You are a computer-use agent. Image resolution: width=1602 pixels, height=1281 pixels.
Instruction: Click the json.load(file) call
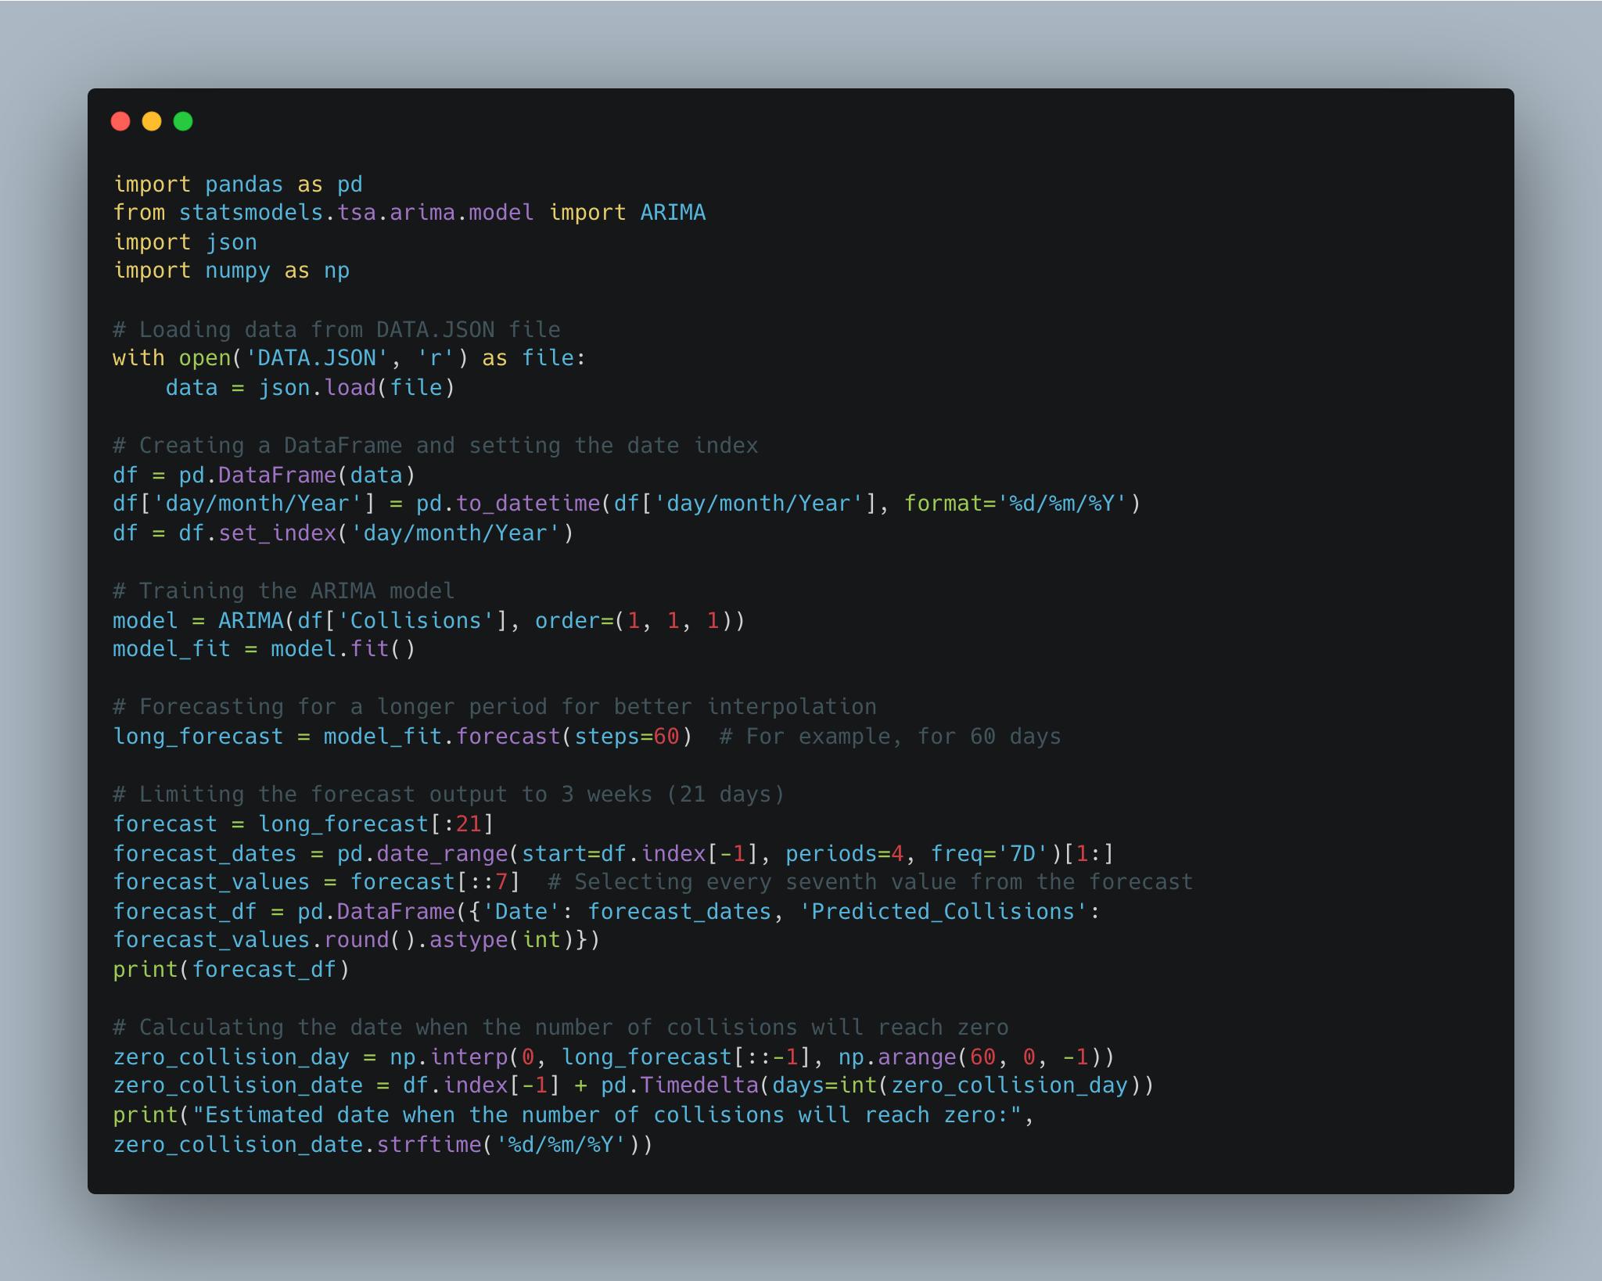coord(357,388)
